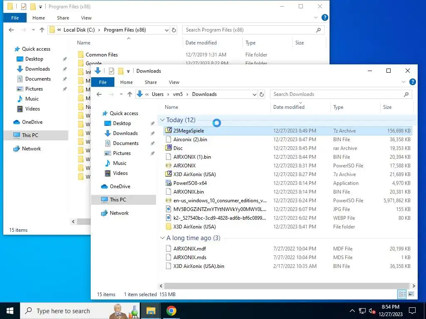Expand the ribbon in Downloads window
This screenshot has width=426, height=319.
click(x=404, y=82)
